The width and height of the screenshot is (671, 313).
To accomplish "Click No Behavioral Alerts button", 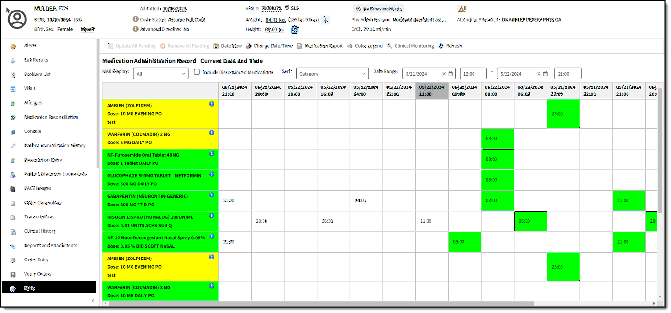I will point(379,9).
